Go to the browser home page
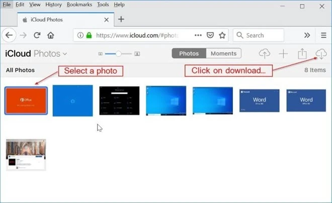The width and height of the screenshot is (332, 203). tap(50, 35)
